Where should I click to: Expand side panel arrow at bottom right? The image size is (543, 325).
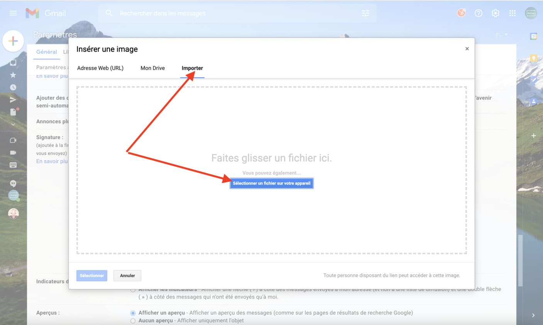point(533,315)
